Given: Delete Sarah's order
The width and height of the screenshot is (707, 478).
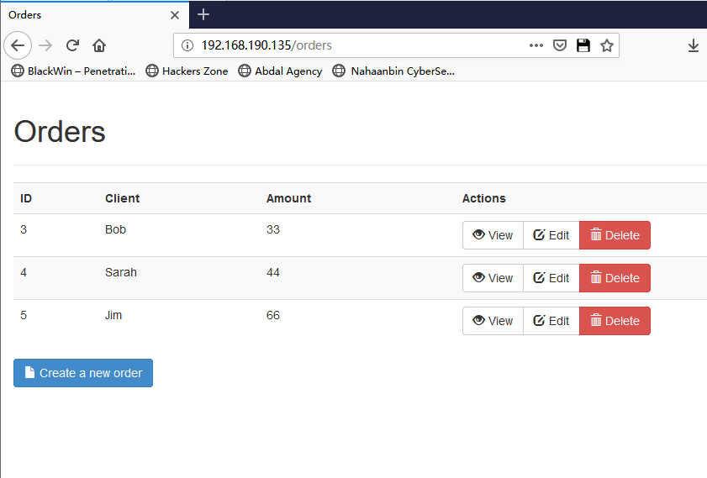Looking at the screenshot, I should [x=615, y=278].
